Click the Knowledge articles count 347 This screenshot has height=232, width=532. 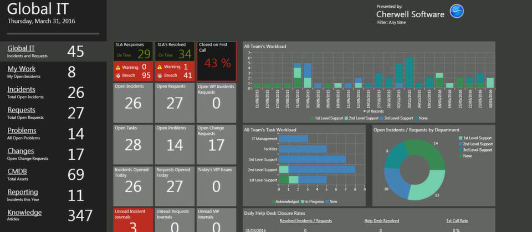tap(80, 216)
